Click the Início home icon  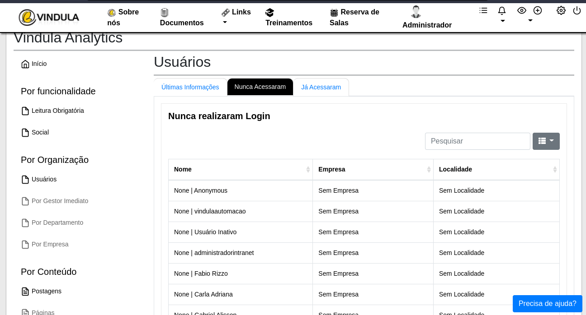coord(25,64)
